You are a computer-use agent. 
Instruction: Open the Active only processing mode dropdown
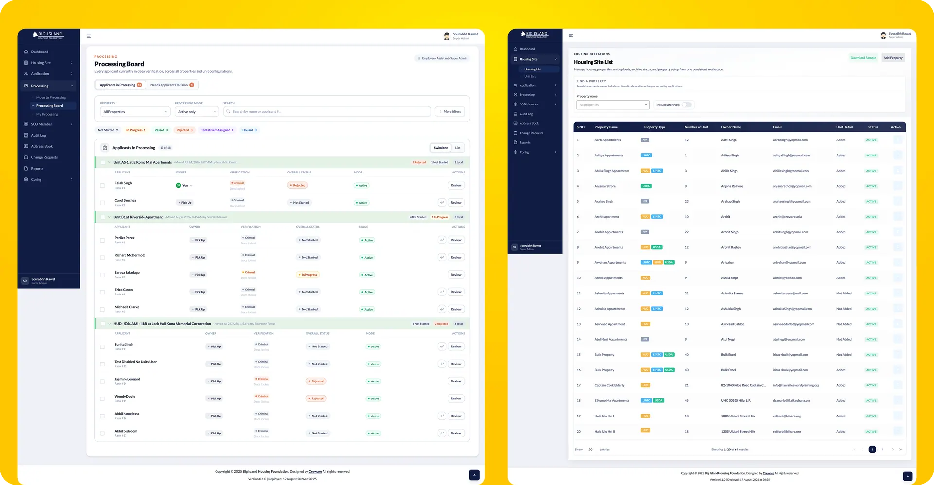point(197,112)
